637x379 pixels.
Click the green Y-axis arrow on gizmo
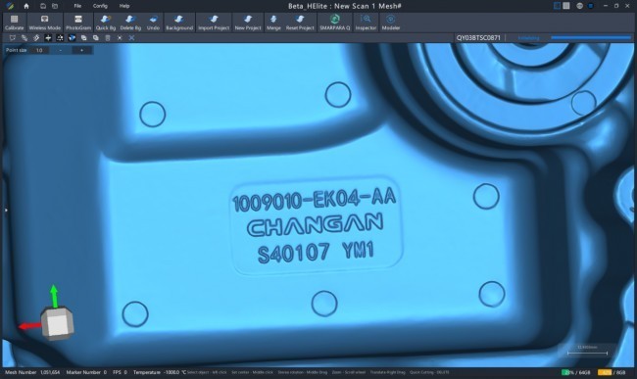point(54,296)
